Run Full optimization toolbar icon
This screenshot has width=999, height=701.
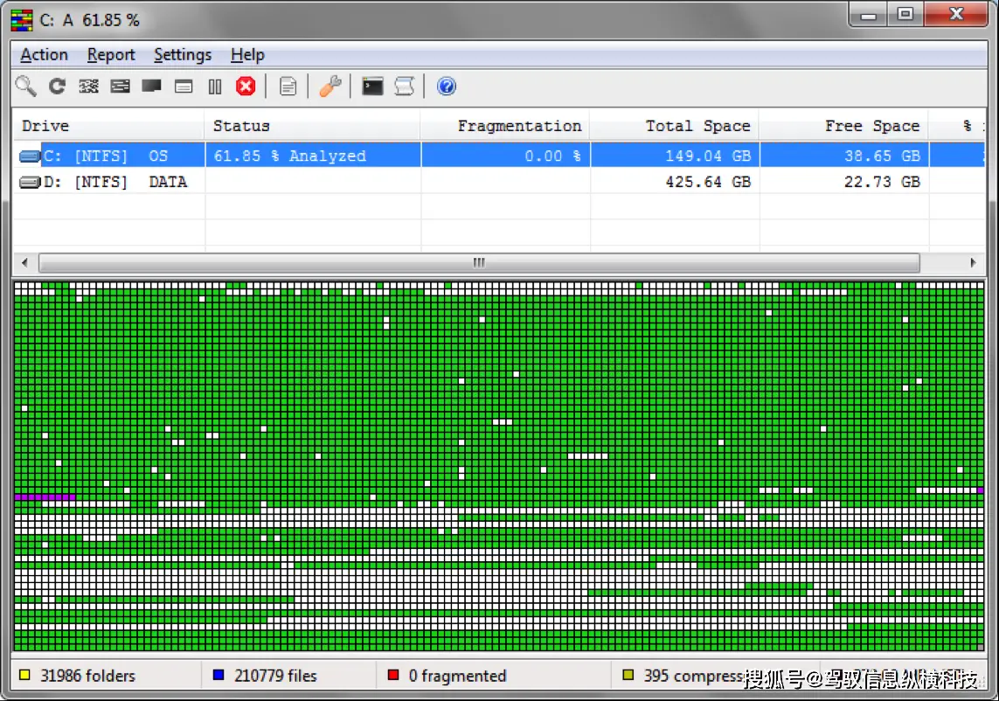pos(151,87)
